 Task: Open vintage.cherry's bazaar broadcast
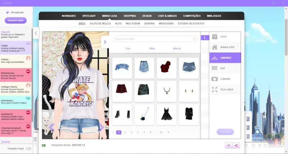coord(16,89)
